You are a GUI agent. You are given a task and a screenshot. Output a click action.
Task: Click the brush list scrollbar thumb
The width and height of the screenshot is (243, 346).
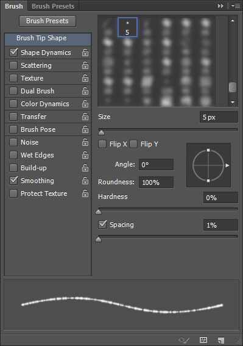[233, 87]
